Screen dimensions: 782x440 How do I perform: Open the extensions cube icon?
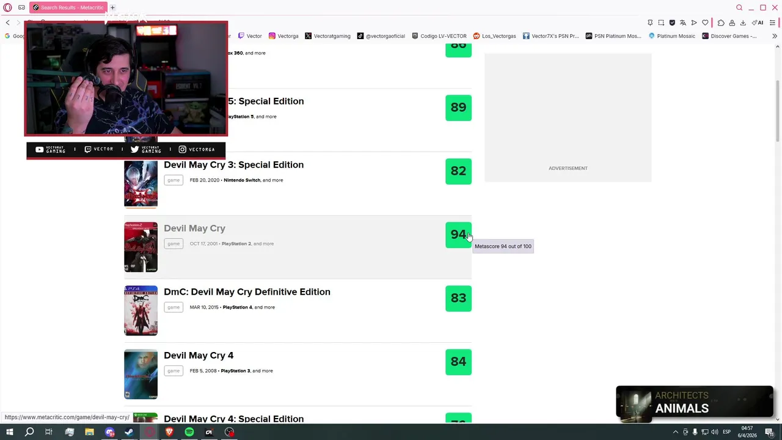coord(721,23)
